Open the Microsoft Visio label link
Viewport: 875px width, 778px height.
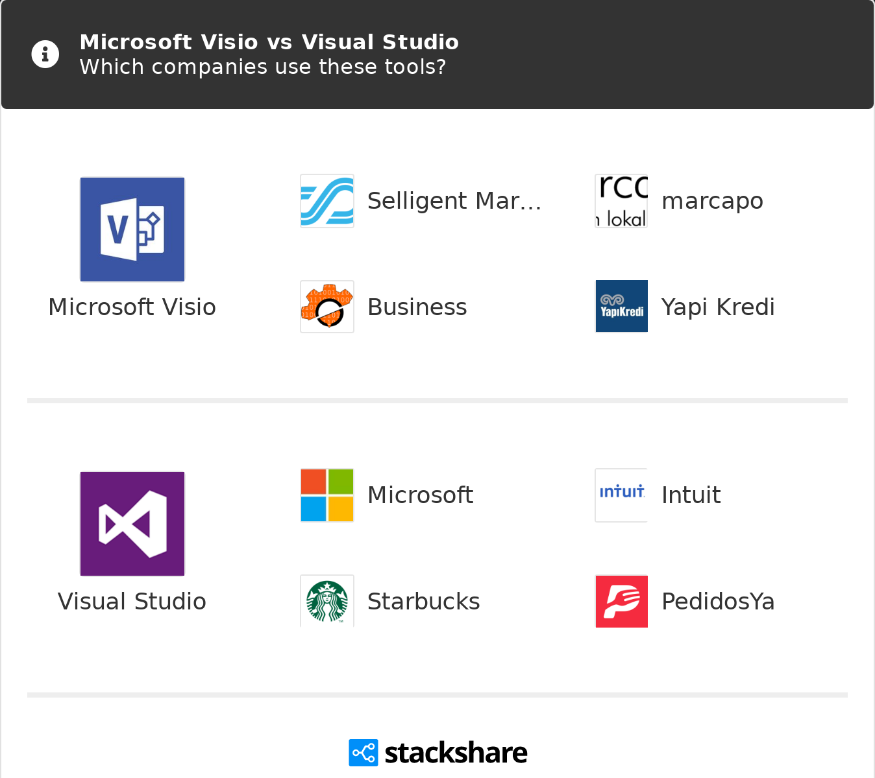[132, 307]
